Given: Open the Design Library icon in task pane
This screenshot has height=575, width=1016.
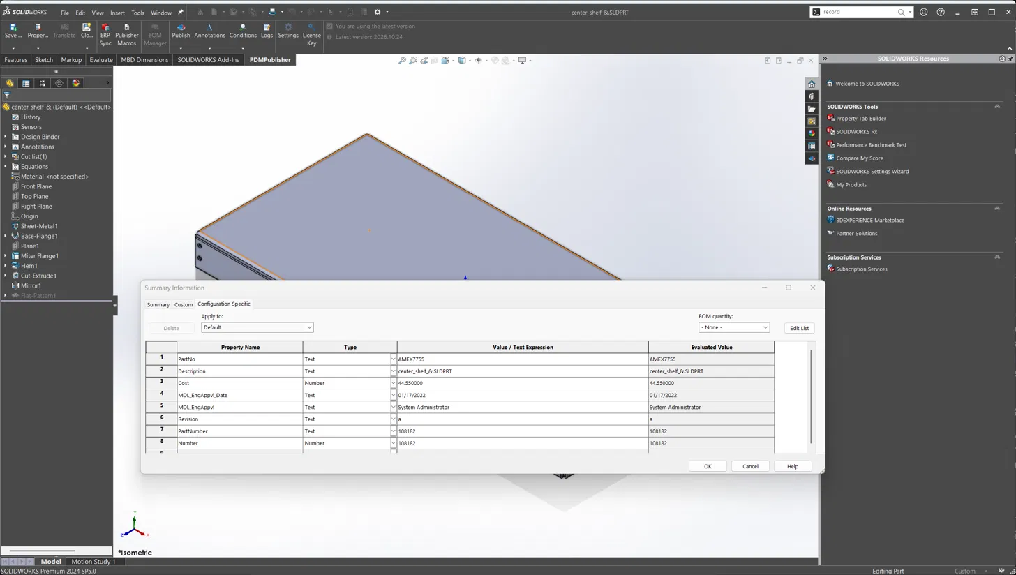Looking at the screenshot, I should point(812,96).
